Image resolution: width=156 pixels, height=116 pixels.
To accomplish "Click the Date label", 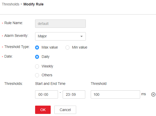I will point(9,56).
